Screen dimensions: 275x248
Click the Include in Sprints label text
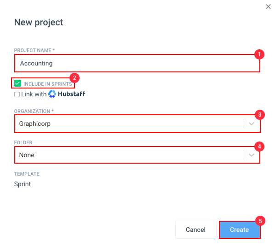coord(47,84)
